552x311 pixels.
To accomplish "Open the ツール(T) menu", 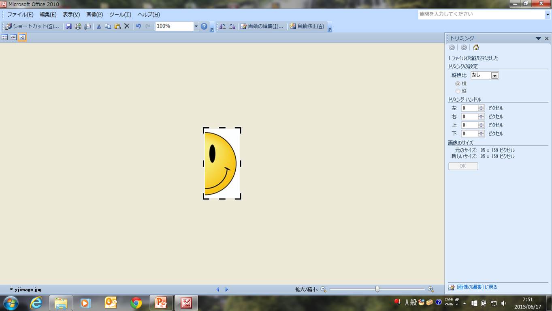I will click(120, 15).
